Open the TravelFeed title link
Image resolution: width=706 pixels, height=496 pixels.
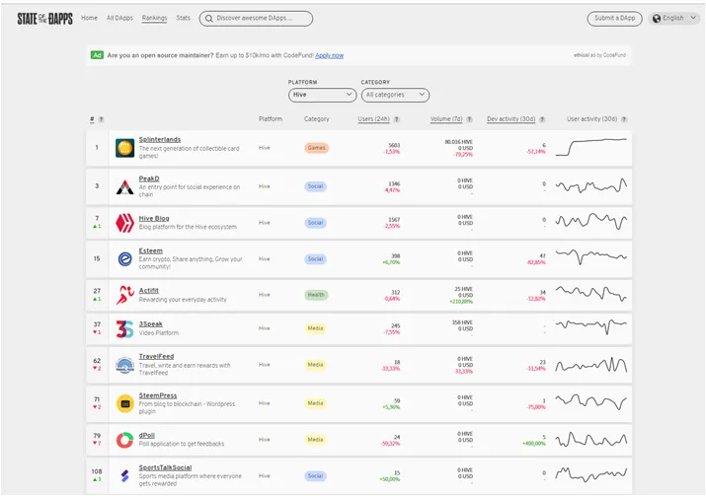tap(156, 356)
